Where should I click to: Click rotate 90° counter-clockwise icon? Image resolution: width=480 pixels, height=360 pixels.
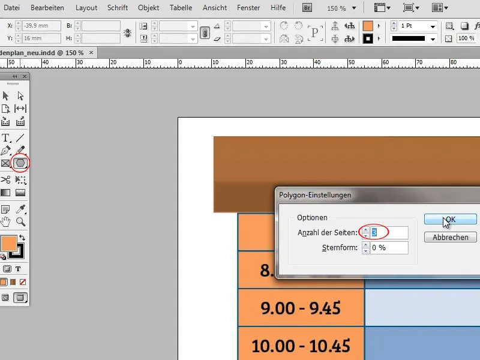(x=298, y=26)
